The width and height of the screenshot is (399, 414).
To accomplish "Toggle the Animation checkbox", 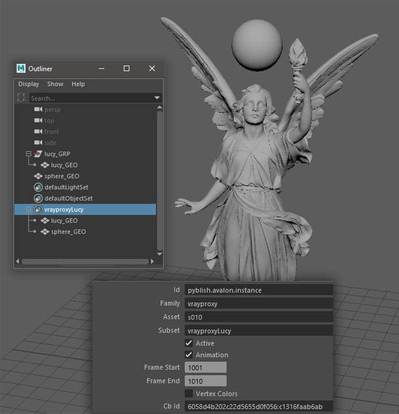I will 188,355.
